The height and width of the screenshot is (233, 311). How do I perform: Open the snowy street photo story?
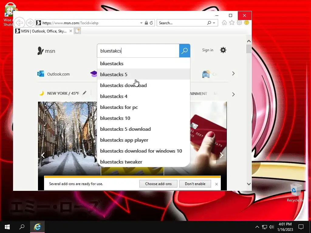(x=67, y=137)
